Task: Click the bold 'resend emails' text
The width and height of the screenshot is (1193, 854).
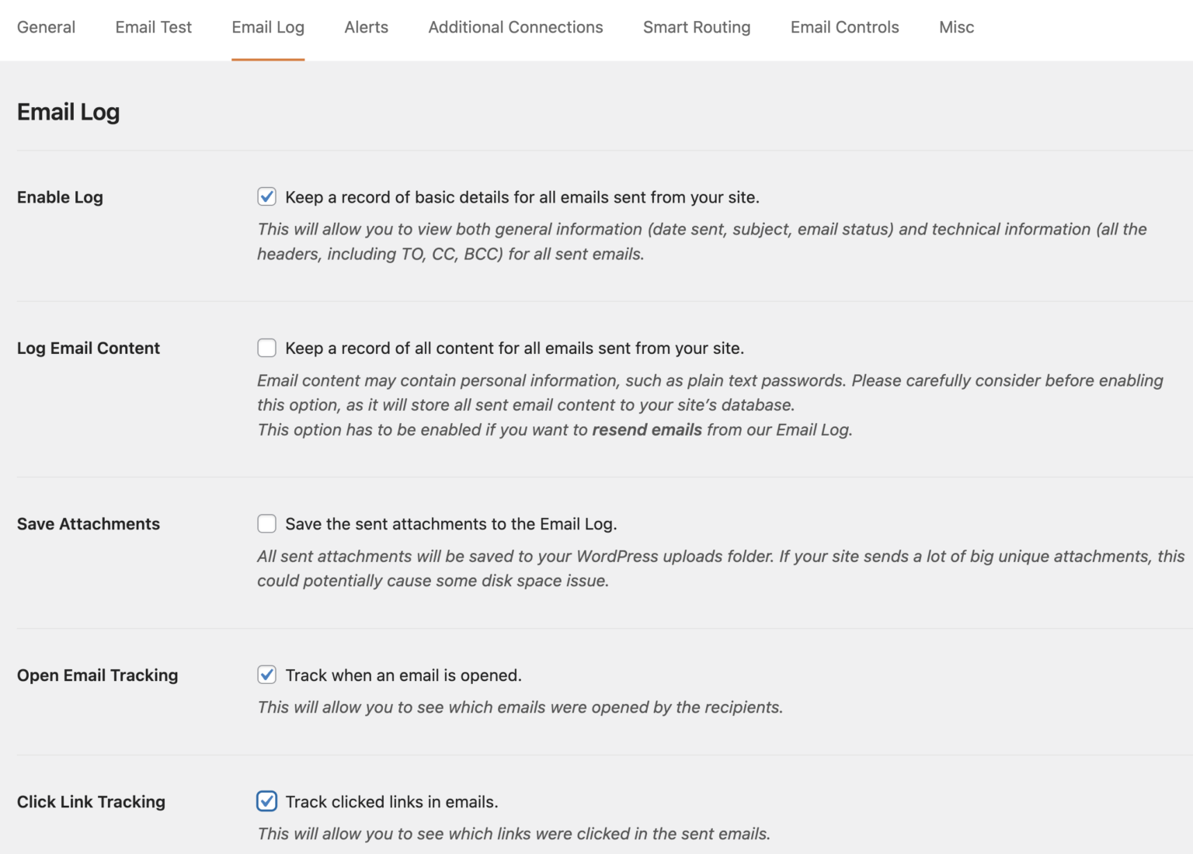Action: (646, 430)
